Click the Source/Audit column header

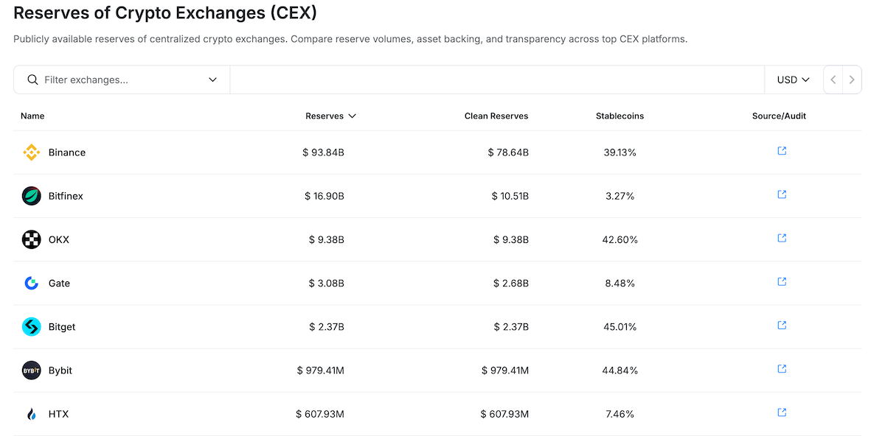click(779, 116)
